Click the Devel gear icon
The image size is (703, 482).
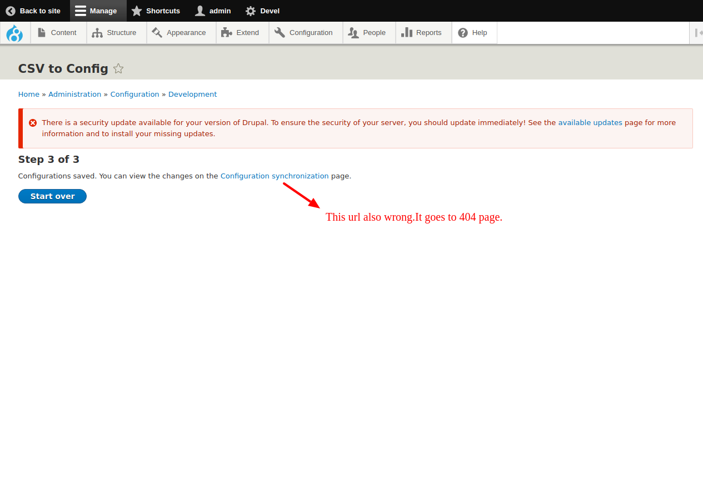tap(251, 11)
